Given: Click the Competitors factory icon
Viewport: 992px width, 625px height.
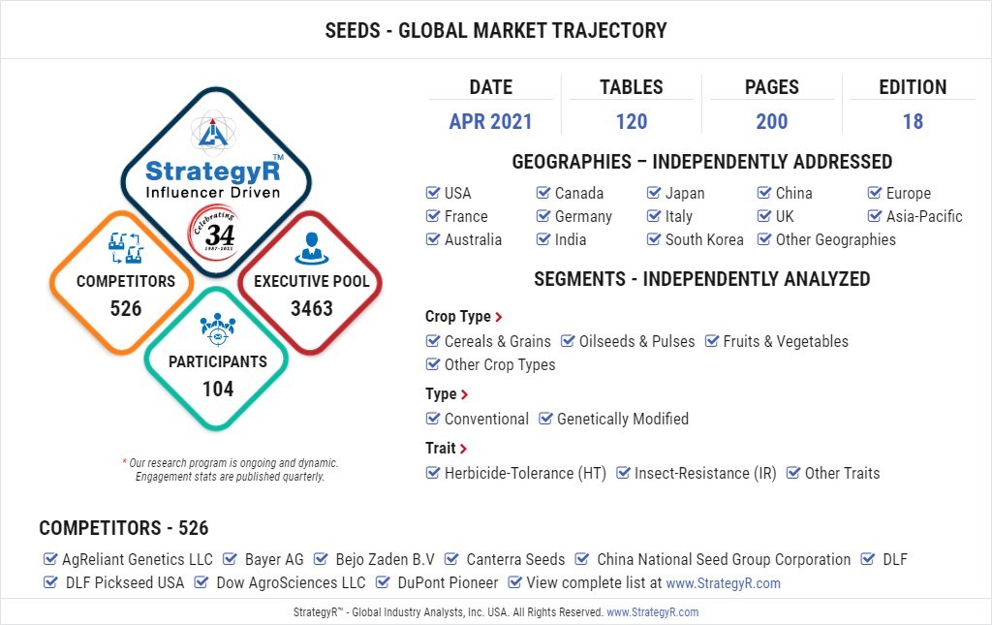Looking at the screenshot, I should [126, 250].
